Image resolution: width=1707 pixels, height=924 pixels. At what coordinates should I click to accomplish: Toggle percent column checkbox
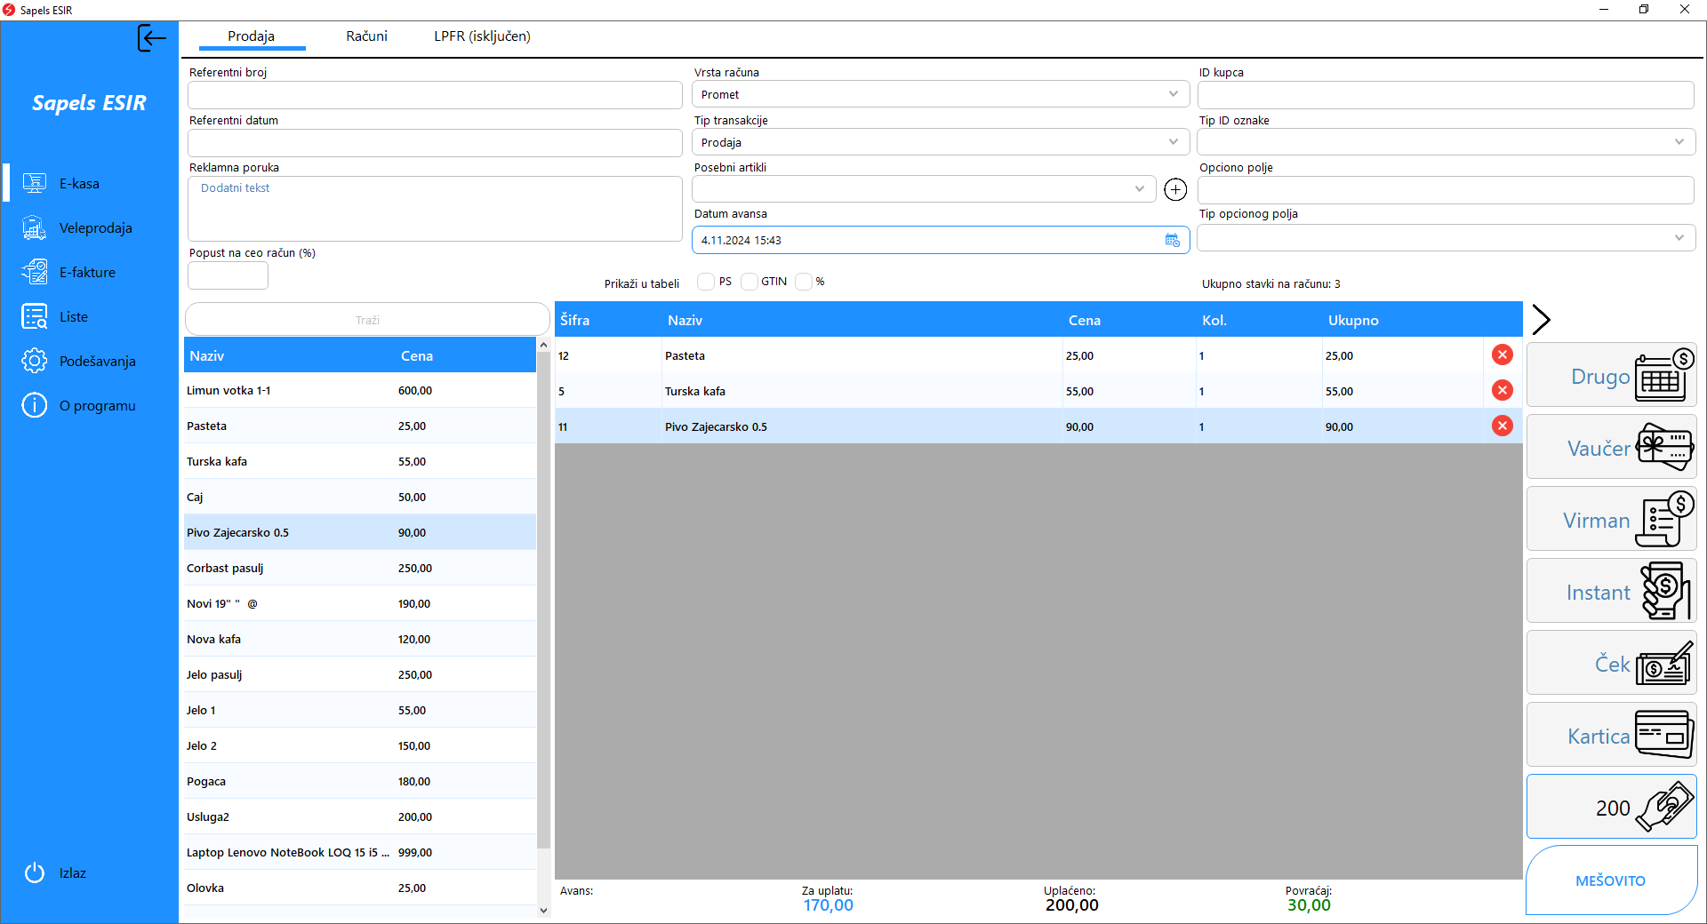point(804,282)
